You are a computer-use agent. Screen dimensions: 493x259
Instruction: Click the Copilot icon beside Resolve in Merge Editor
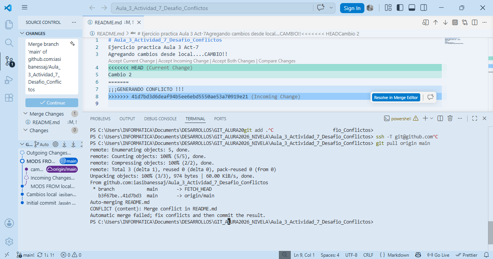(x=430, y=98)
